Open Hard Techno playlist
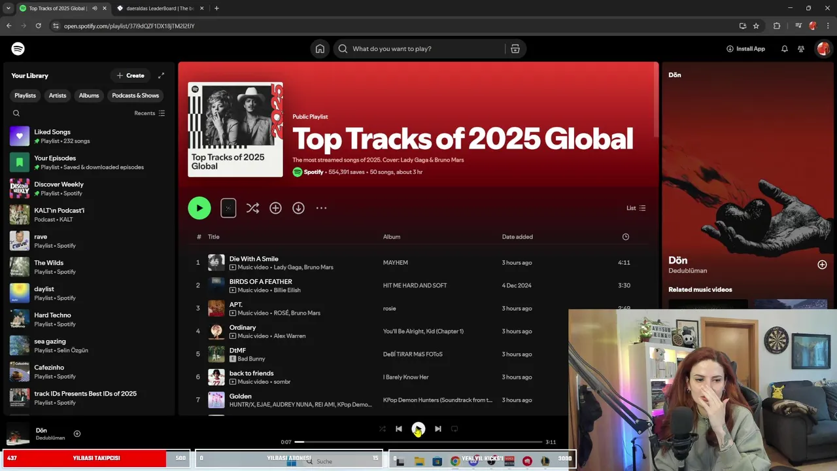Viewport: 837px width, 471px height. click(x=89, y=319)
